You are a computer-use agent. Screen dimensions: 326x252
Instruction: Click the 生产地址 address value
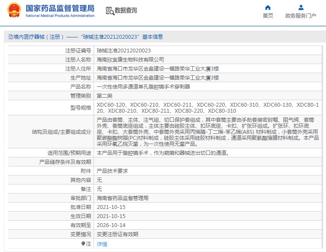157,78
